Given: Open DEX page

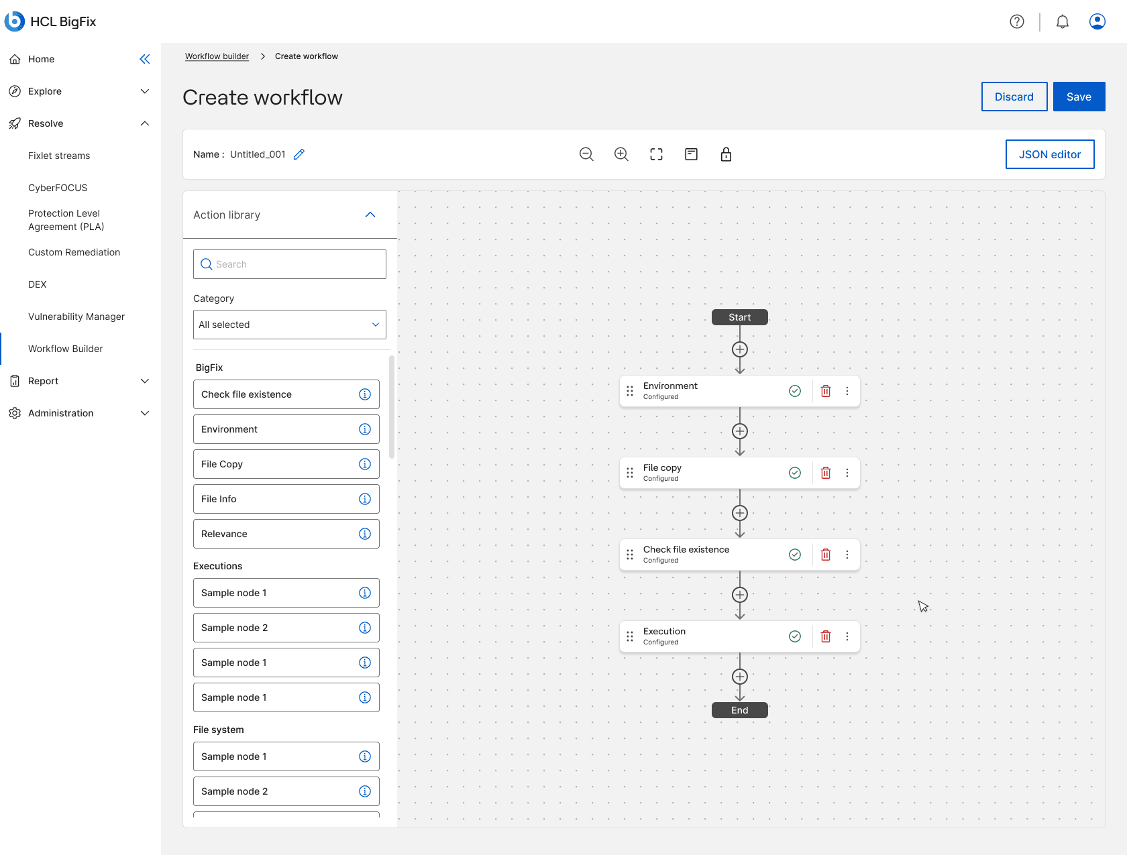Looking at the screenshot, I should point(38,284).
